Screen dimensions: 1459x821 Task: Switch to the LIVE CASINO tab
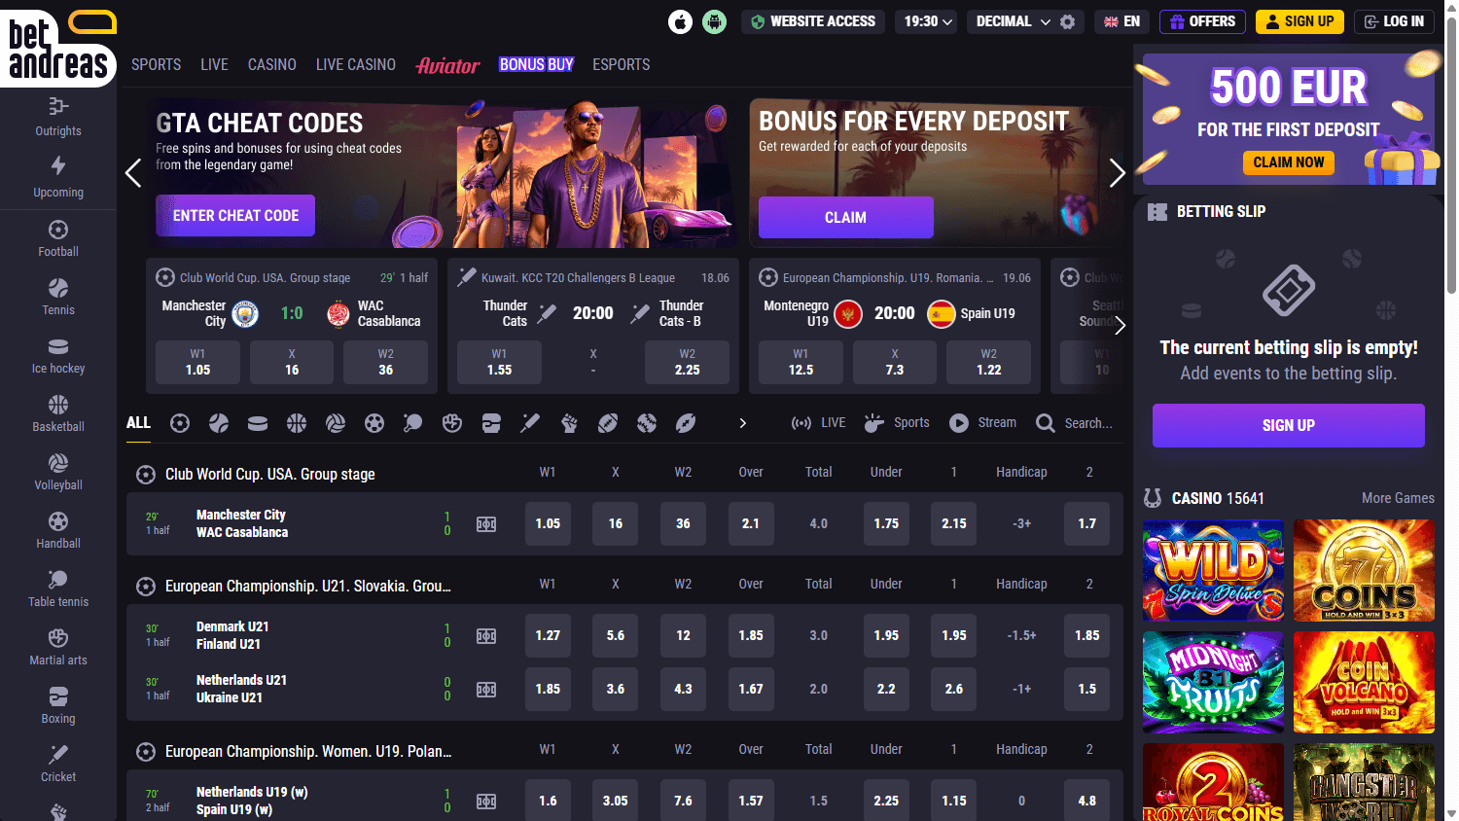(x=355, y=64)
